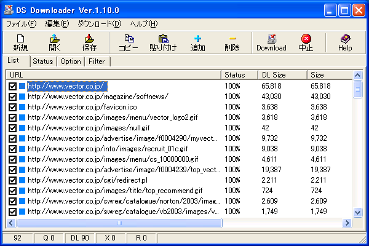The image size is (369, 246).
Task: Toggle checkbox for vector_logo2.gif row
Action: click(x=12, y=117)
